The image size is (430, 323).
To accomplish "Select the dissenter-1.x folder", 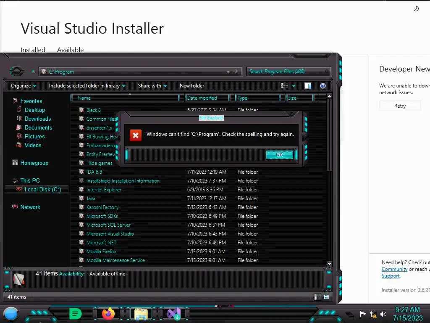I will [x=99, y=128].
